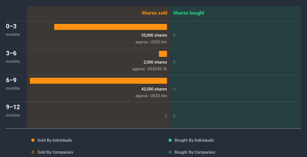Click the Shares sold column header
Image resolution: width=307 pixels, height=157 pixels.
click(154, 13)
